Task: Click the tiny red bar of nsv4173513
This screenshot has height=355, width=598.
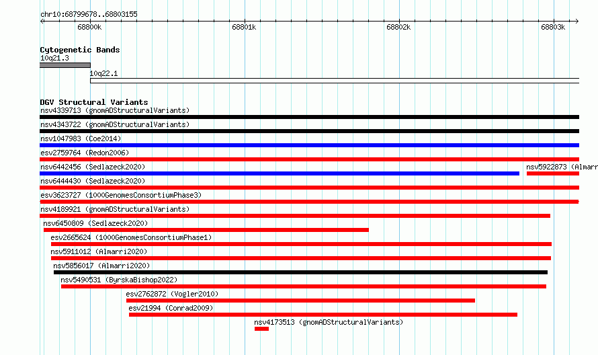Action: coord(261,329)
